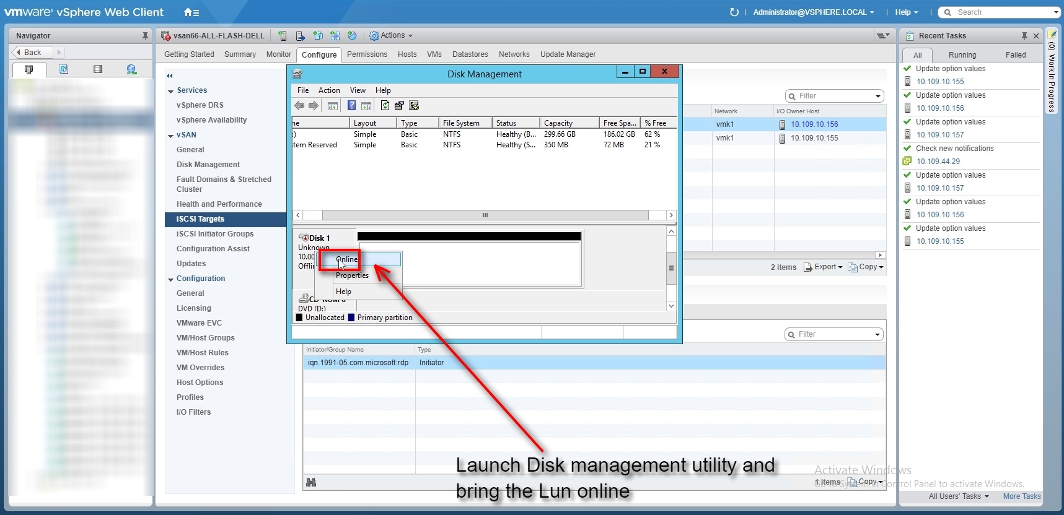Click Refresh icon in Disk Management toolbar
This screenshot has width=1064, height=515.
click(x=385, y=106)
